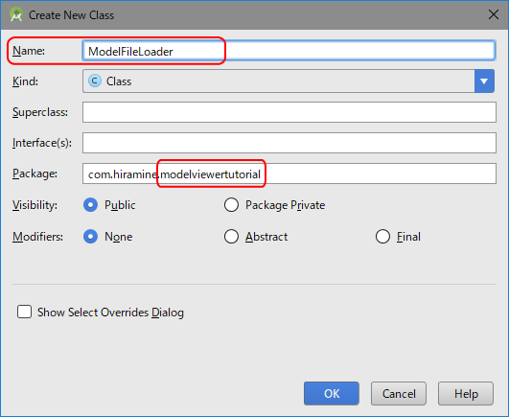Enable Show Select Overrides Dialog checkbox
Image resolution: width=509 pixels, height=417 pixels.
(24, 312)
